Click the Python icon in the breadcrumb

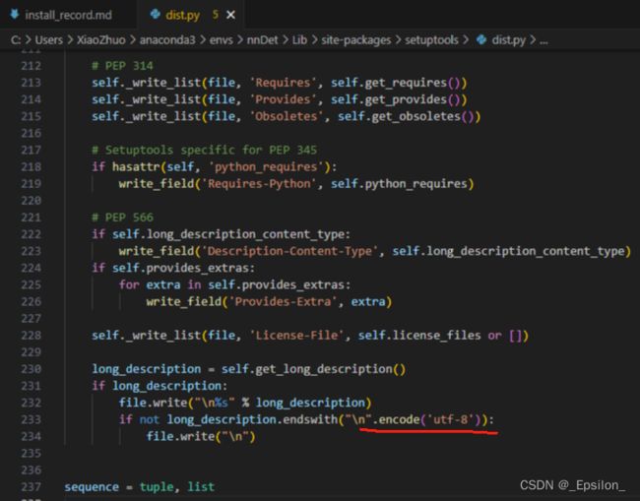coord(481,39)
